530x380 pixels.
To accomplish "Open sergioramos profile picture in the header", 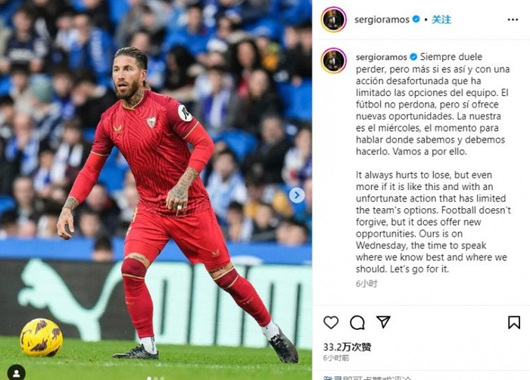I will [x=334, y=20].
